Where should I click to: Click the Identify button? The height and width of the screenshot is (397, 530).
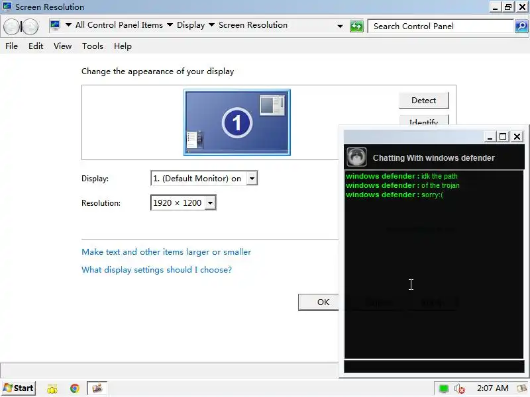pyautogui.click(x=424, y=120)
